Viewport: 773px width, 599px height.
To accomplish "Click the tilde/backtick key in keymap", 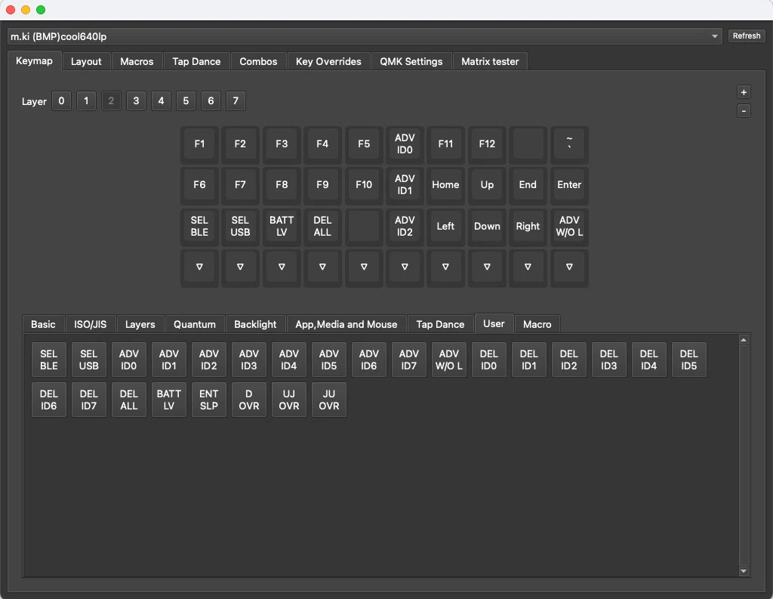I will 569,144.
